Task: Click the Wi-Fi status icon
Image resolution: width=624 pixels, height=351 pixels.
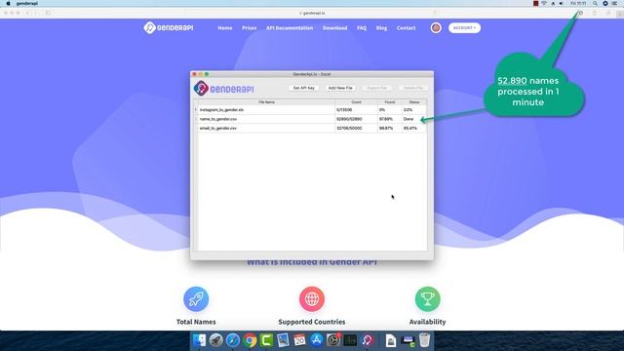Action: point(544,3)
